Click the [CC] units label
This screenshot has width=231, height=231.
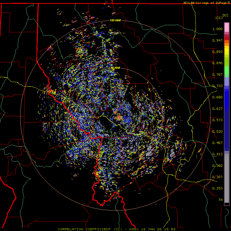219,18
